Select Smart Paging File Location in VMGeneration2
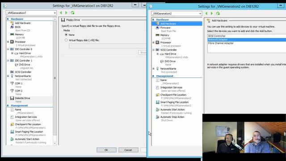286x161 pixels. point(174,102)
